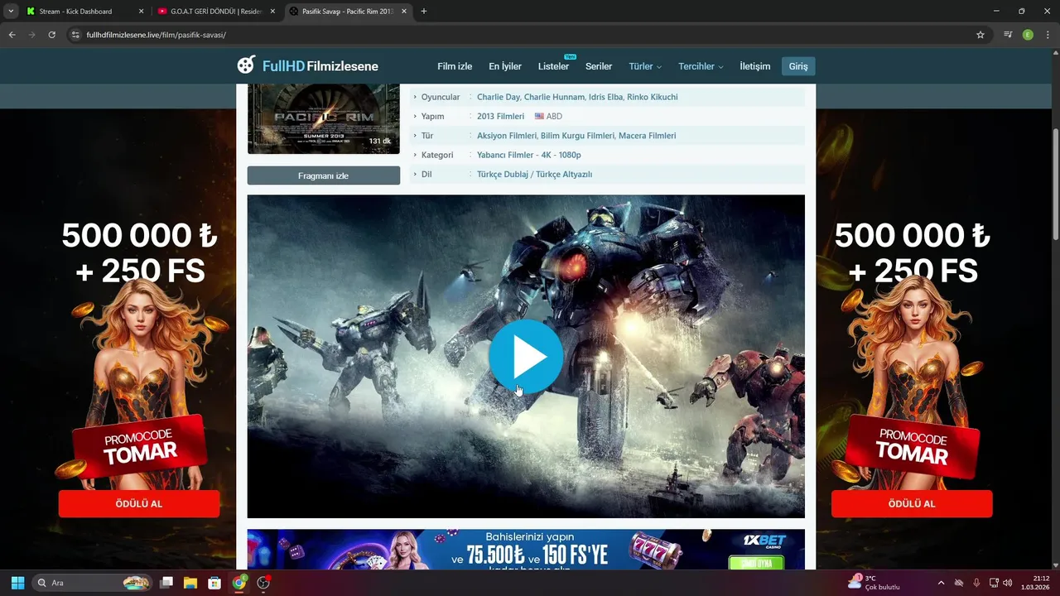1060x596 pixels.
Task: Click the right ÖDÜLÜ AL button
Action: 912,503
